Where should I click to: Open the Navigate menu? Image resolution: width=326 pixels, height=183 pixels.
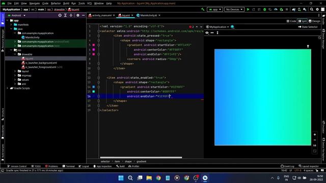point(34,4)
